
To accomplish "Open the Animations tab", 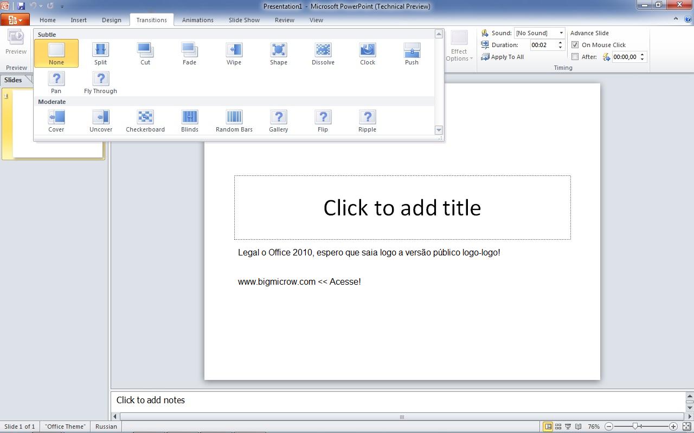I will pos(197,20).
